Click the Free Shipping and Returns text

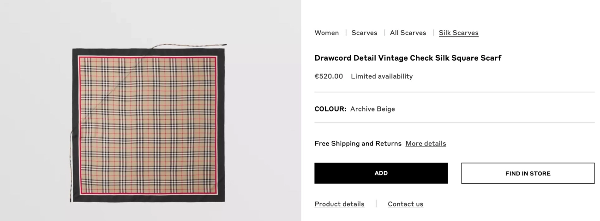pyautogui.click(x=358, y=144)
